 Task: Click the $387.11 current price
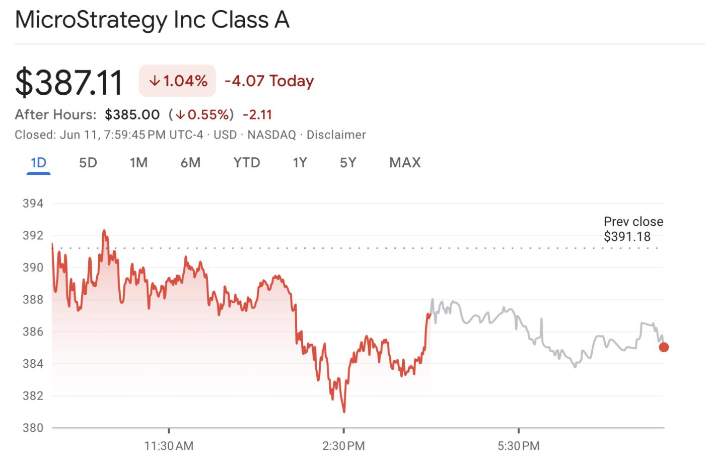[69, 81]
